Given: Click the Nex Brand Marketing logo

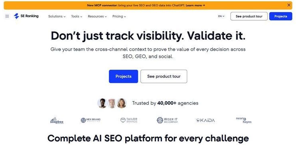Looking at the screenshot, I should point(91,120).
